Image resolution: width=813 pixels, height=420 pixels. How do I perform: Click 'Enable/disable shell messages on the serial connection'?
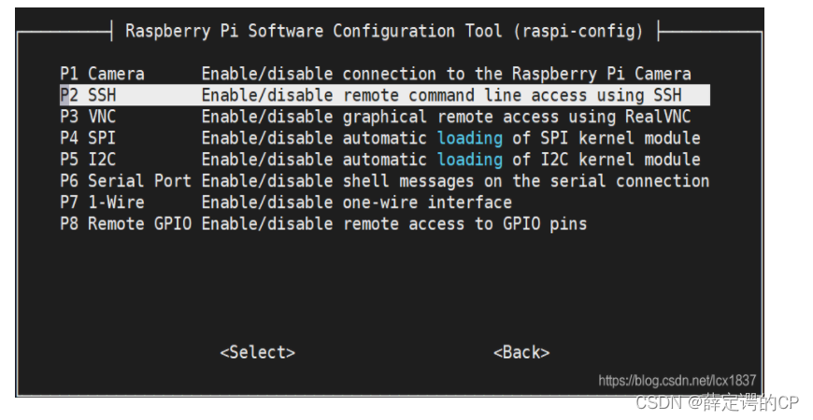pyautogui.click(x=456, y=181)
